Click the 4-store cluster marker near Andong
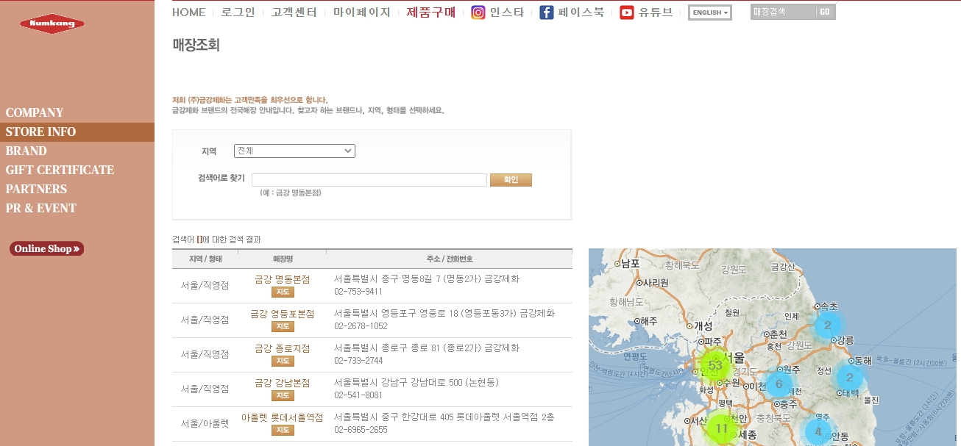This screenshot has width=961, height=446. (818, 432)
